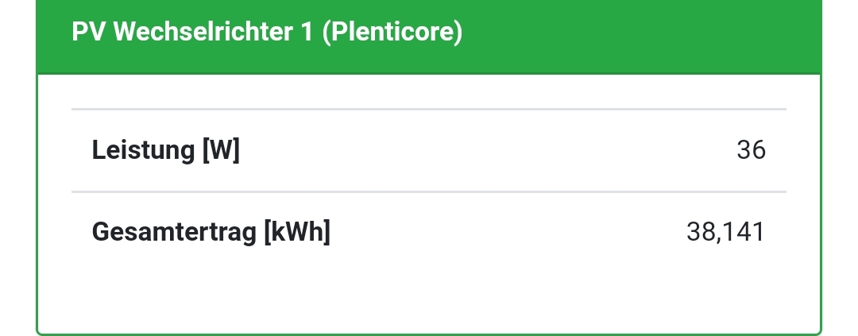858x336 pixels.
Task: Click the empty white area below Gesamtertrag
Action: [429, 294]
